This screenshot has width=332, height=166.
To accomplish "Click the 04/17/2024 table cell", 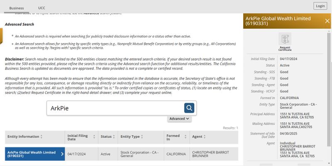I will (x=81, y=154).
